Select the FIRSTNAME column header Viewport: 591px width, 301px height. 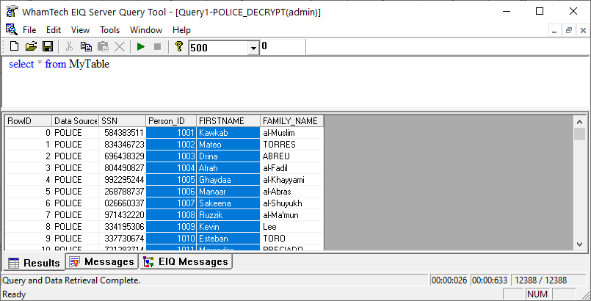[228, 121]
